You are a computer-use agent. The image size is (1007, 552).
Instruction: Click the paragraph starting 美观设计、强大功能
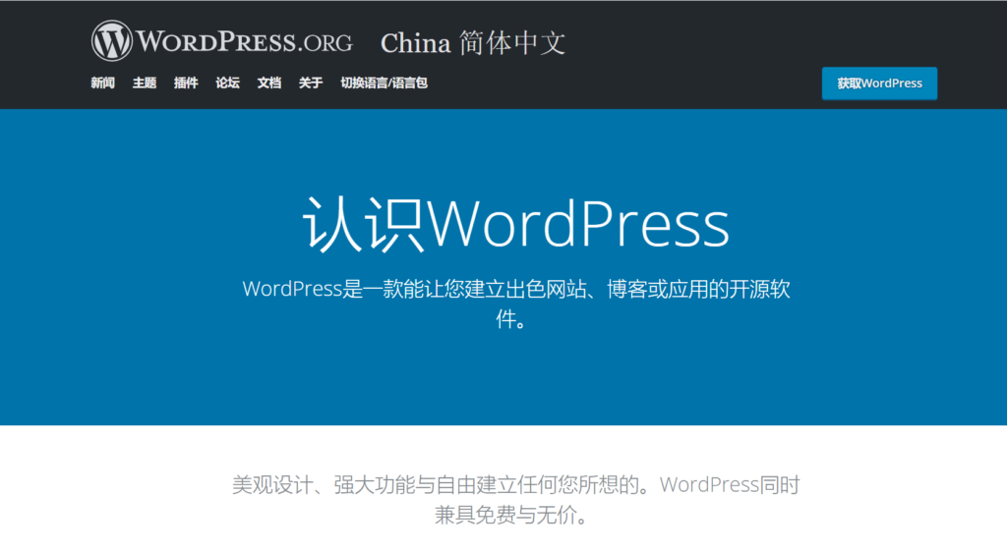(515, 499)
